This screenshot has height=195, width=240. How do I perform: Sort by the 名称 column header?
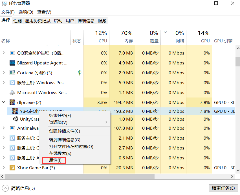35,37
